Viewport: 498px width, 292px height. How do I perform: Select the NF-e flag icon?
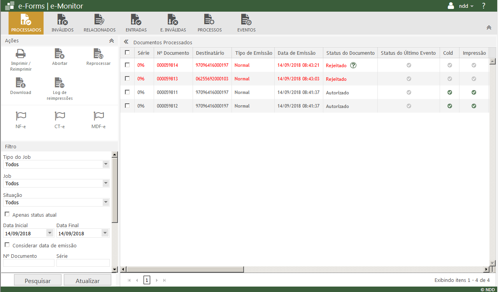coord(21,116)
